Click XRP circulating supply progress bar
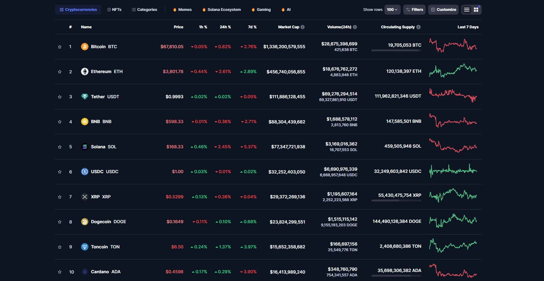Viewport: 544px width, 281px height. [x=396, y=200]
